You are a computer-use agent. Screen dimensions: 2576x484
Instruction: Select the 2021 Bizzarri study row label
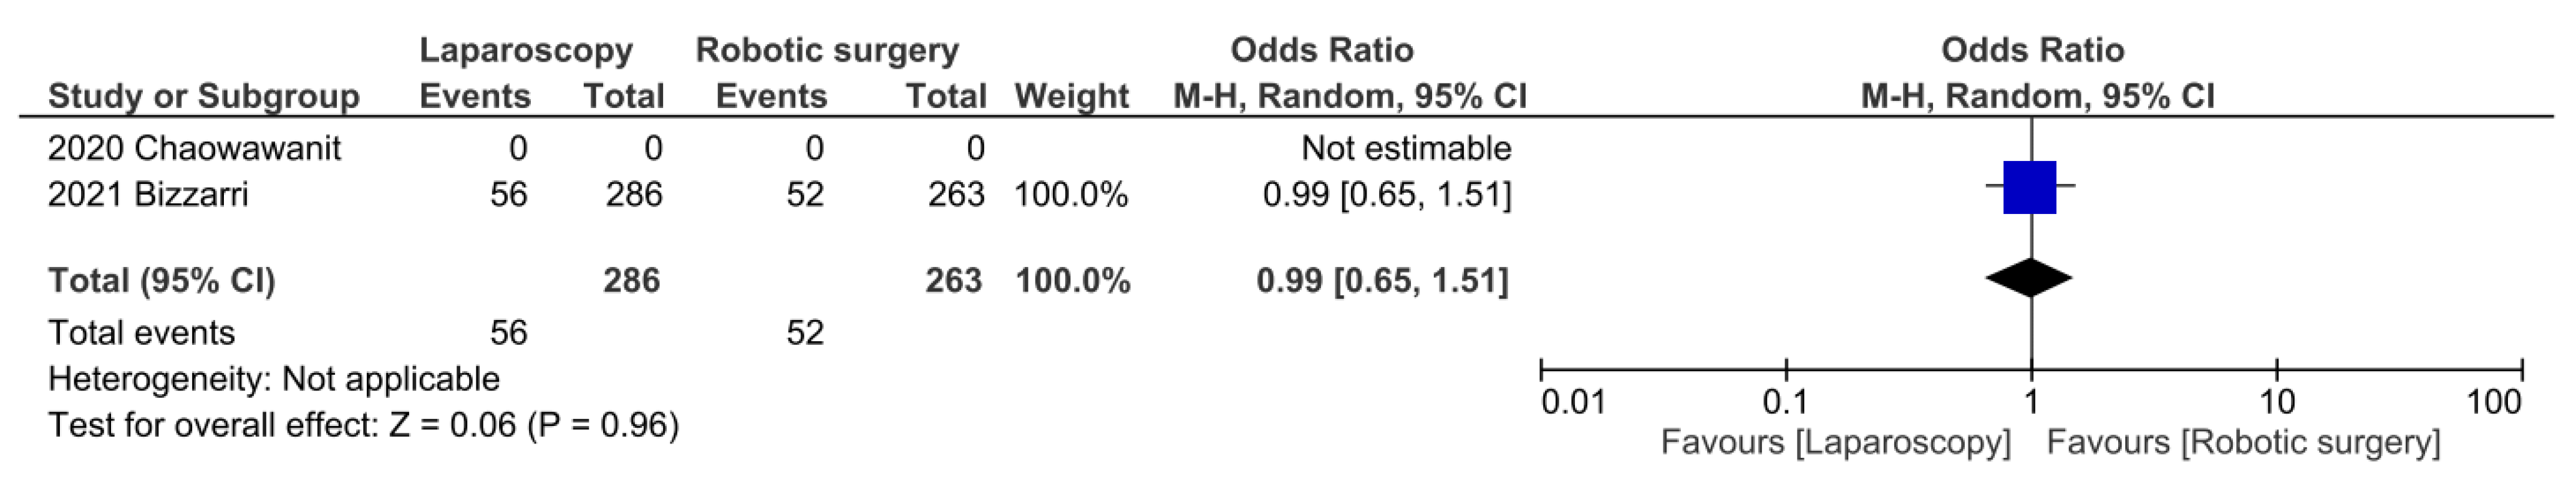148,194
